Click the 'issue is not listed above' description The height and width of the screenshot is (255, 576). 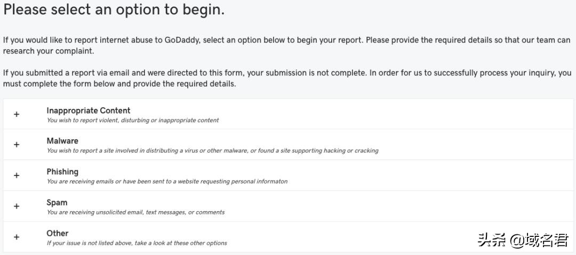tap(137, 243)
